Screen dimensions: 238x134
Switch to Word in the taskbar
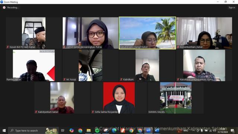tap(157, 131)
